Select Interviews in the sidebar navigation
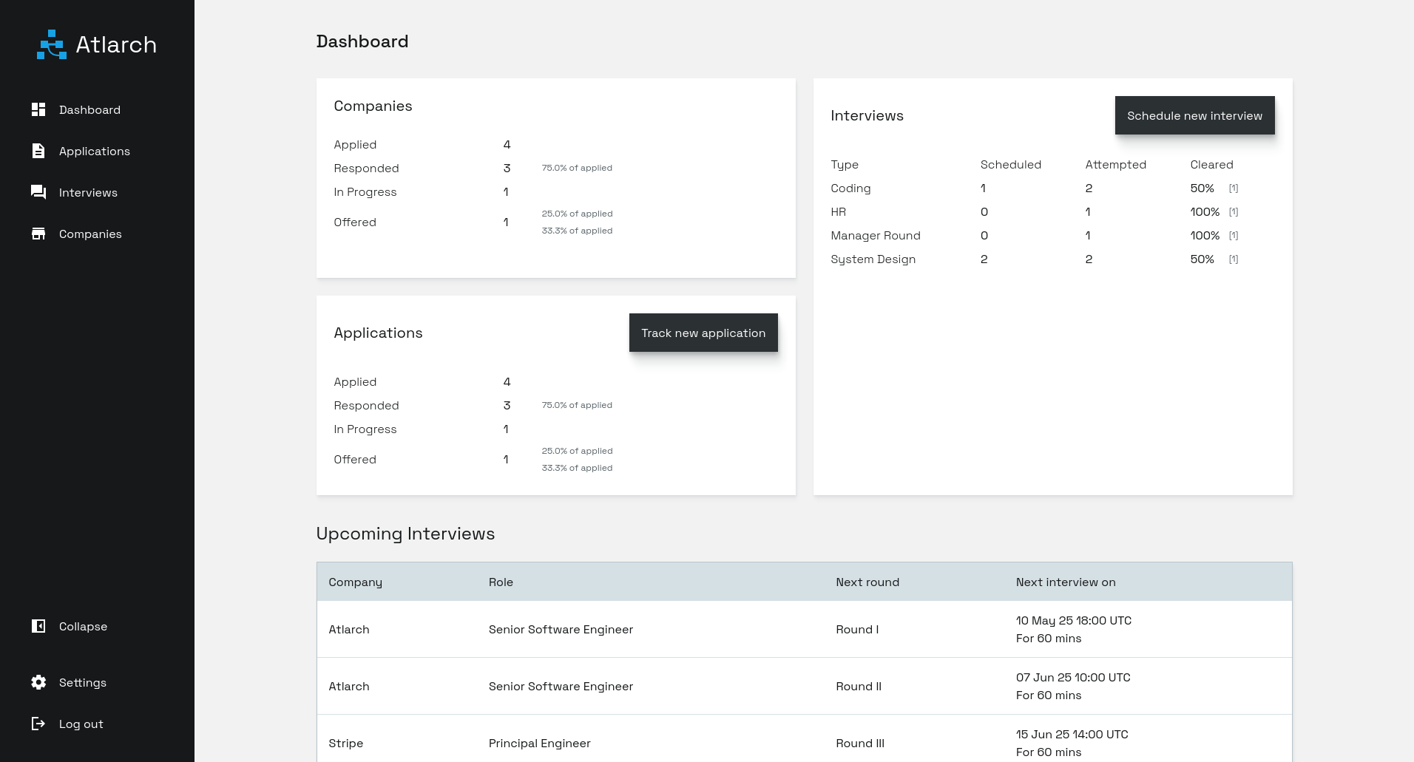 (x=88, y=192)
